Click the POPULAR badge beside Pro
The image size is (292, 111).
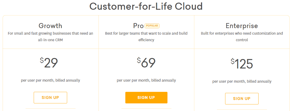click(152, 26)
